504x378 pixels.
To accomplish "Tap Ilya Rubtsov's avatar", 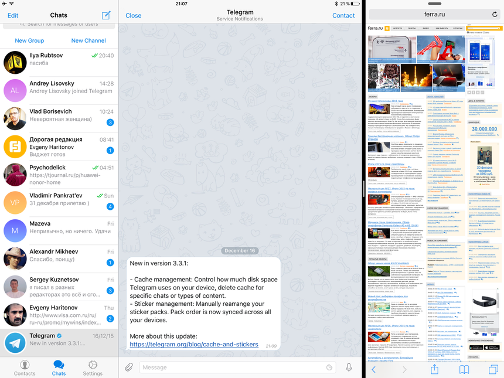I will pyautogui.click(x=15, y=62).
